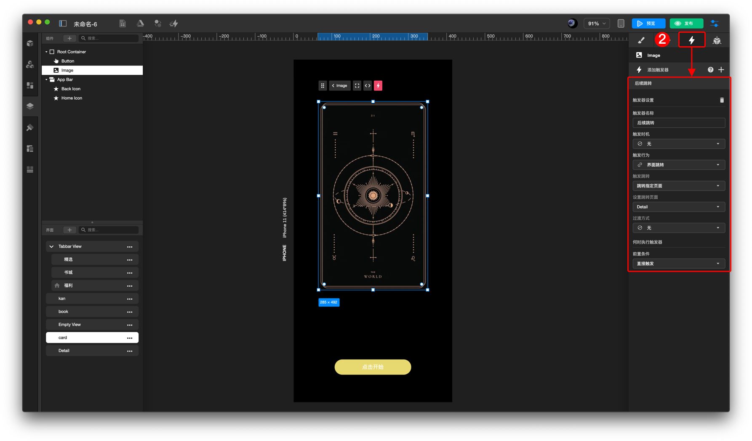Screen dimensions: 752x441
Task: Open the sliders settings icon
Action: (715, 24)
